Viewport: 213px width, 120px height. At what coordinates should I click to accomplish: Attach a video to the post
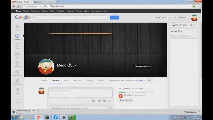pyautogui.click(x=99, y=101)
